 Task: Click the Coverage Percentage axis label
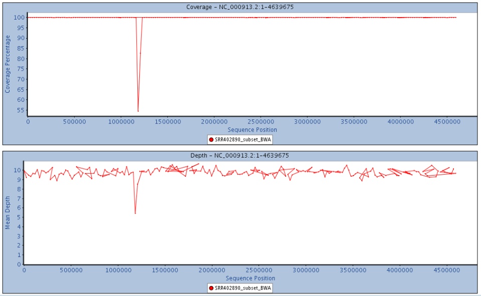[x=8, y=64]
